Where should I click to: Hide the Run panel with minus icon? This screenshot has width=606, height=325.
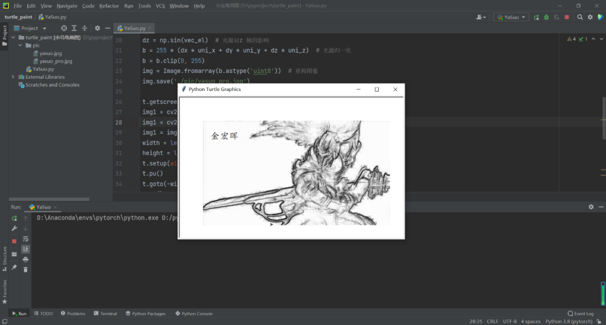(x=601, y=207)
